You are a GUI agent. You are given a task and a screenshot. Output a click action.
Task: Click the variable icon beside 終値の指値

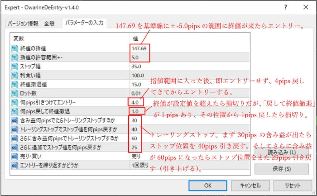coord(14,48)
